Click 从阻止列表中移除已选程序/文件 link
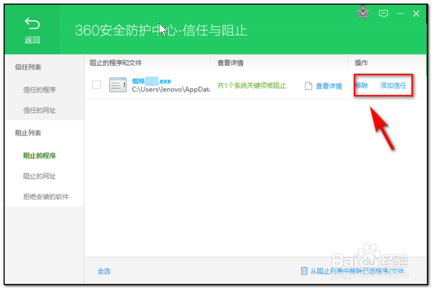 357,271
